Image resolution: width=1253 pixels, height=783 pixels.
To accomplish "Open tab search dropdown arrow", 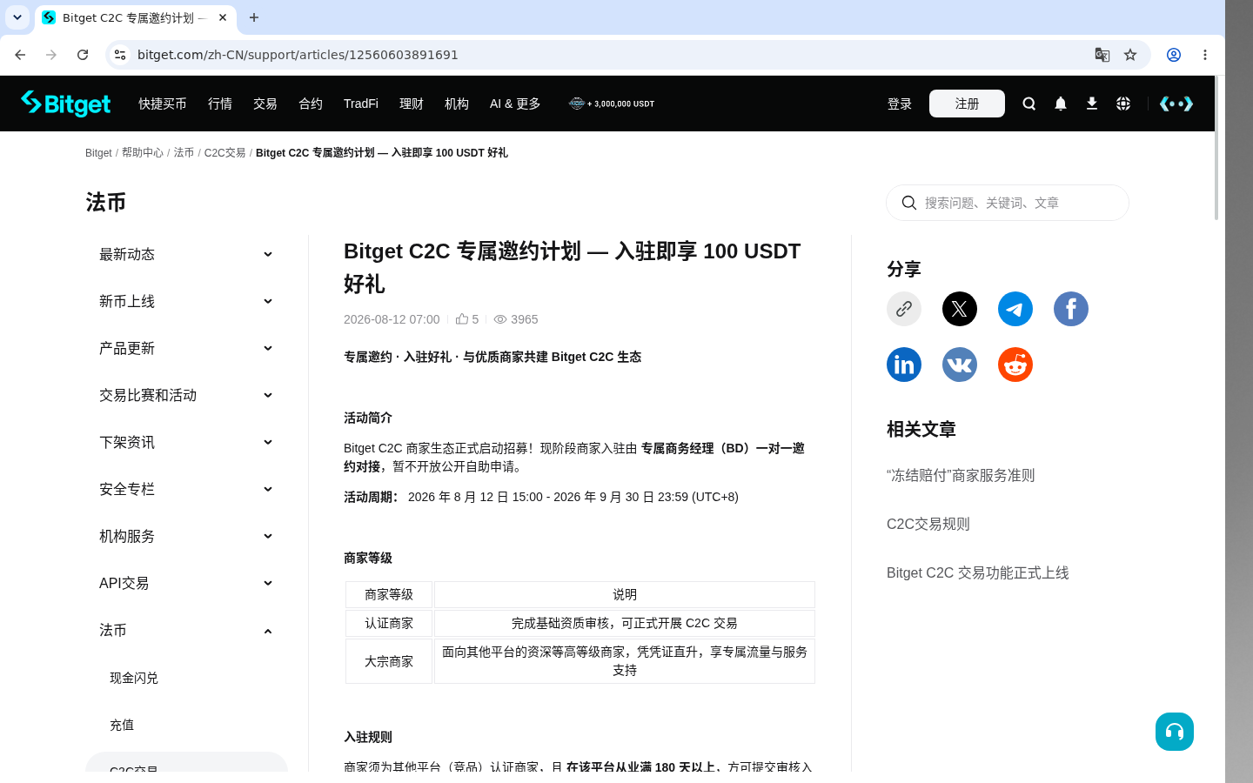I will 17,17.
